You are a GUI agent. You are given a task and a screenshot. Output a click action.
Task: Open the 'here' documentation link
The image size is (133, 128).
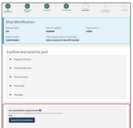[10, 115]
